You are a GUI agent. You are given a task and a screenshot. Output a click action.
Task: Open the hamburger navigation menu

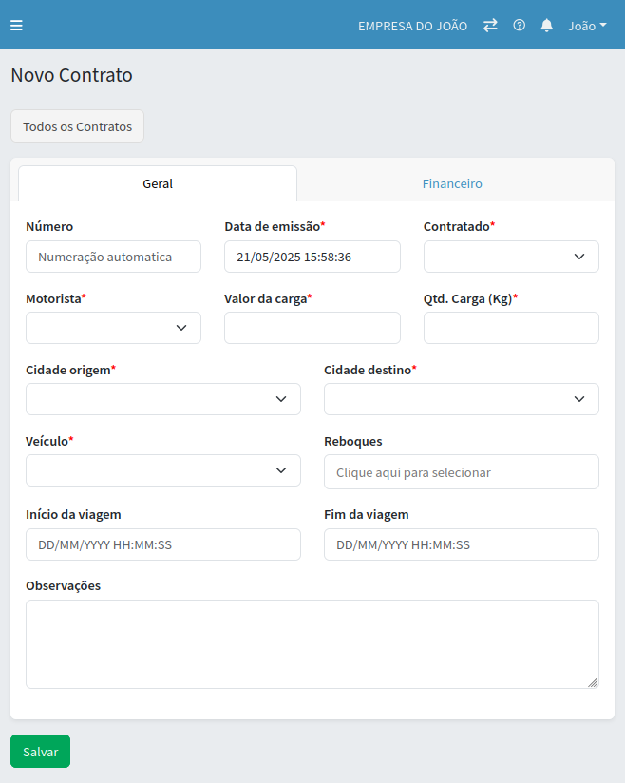(16, 26)
